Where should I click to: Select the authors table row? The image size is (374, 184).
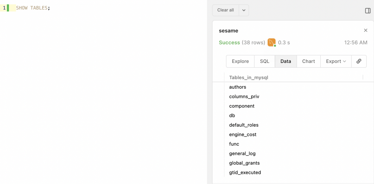[237, 87]
